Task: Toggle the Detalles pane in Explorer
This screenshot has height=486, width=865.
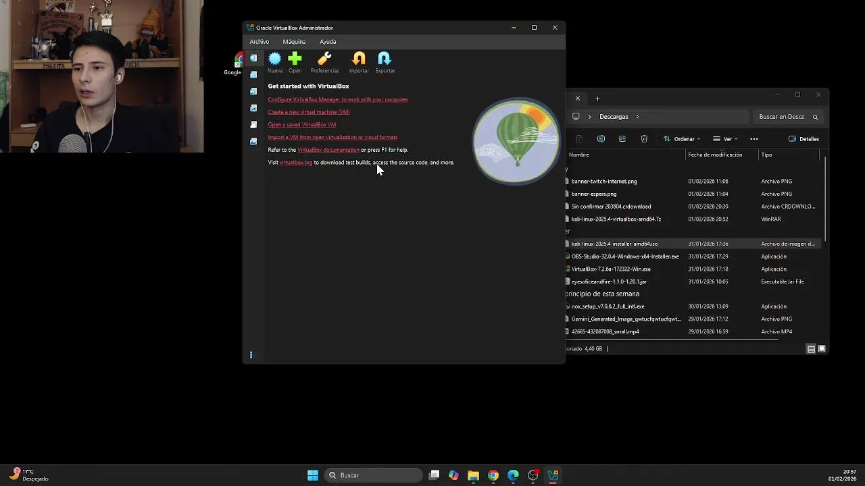Action: pyautogui.click(x=804, y=139)
